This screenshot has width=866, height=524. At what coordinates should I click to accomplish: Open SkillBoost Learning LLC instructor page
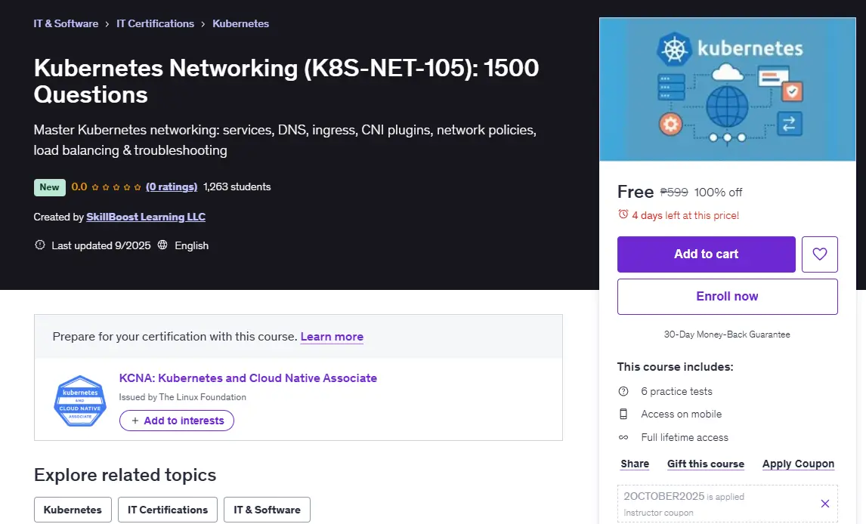pos(146,217)
